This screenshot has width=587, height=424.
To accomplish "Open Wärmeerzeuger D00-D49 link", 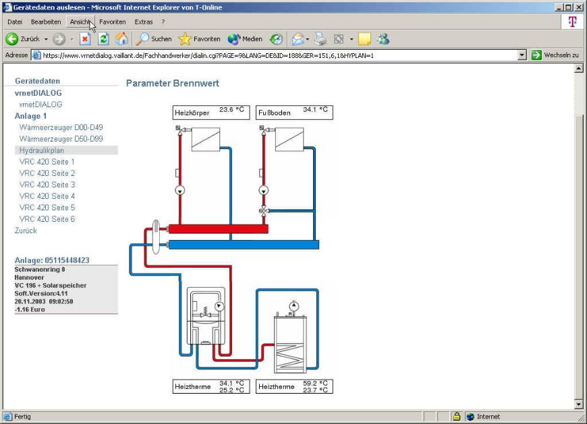I will pos(61,127).
